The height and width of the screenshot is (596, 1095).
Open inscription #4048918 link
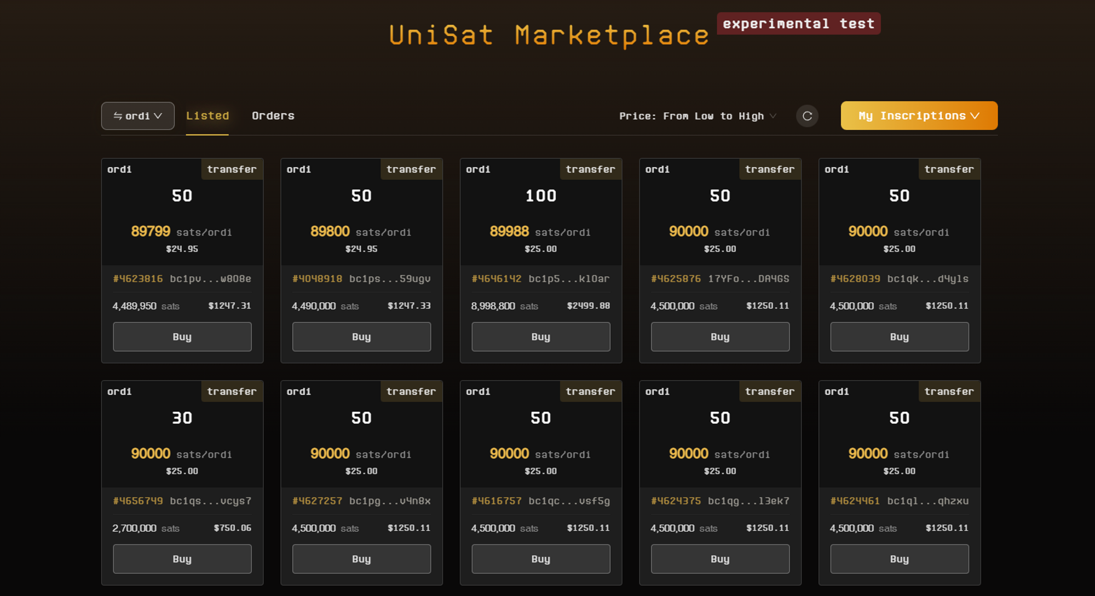[317, 279]
